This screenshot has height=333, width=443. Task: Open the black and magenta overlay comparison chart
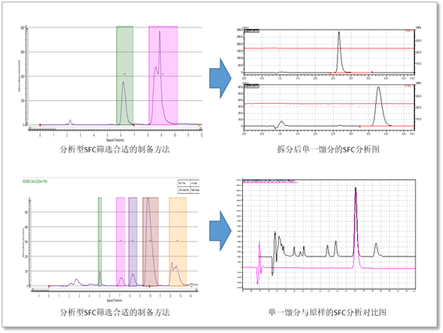329,235
